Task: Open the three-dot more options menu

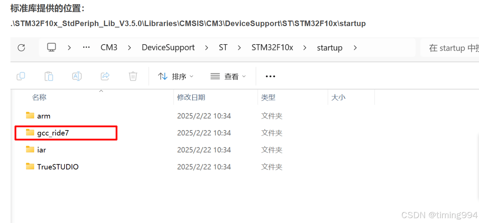Action: (270, 77)
